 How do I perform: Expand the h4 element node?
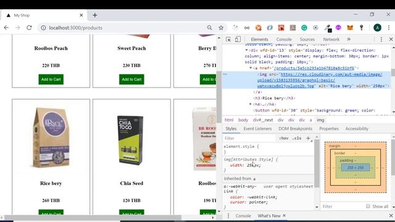point(251,104)
